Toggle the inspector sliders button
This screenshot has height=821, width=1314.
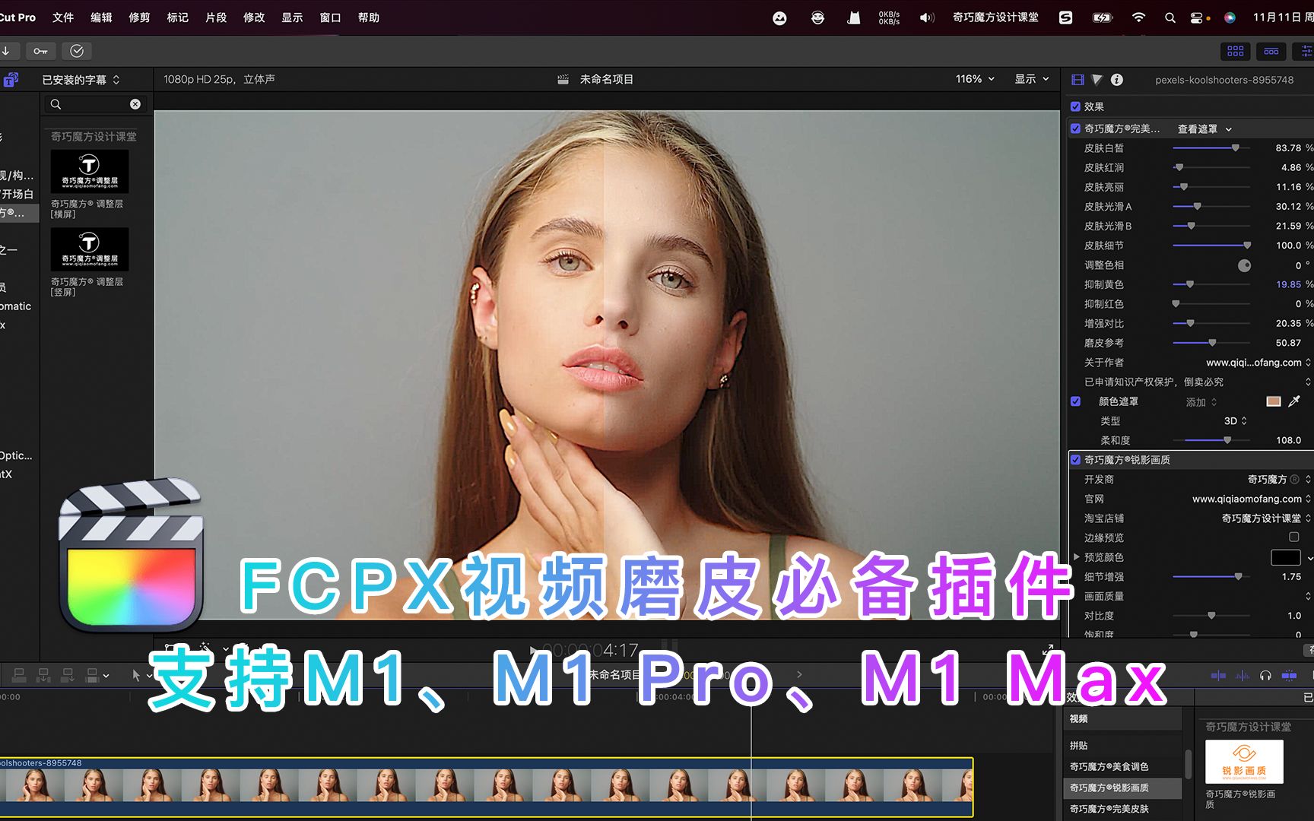click(1305, 51)
